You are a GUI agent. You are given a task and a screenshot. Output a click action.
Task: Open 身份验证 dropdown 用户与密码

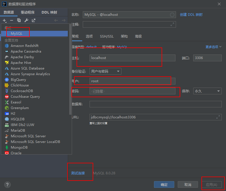(x=105, y=71)
